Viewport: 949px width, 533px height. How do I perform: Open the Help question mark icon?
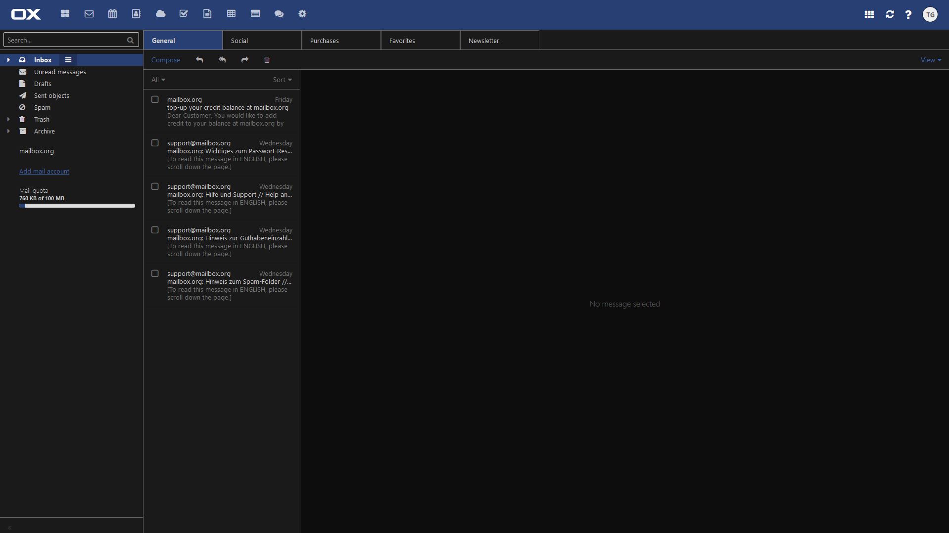[908, 15]
